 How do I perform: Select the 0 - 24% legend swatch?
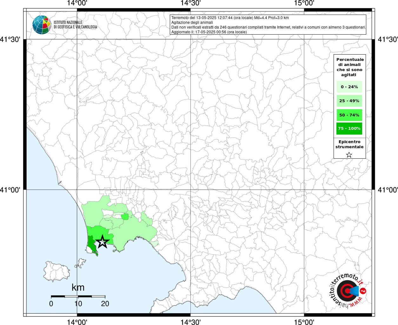pyautogui.click(x=349, y=87)
